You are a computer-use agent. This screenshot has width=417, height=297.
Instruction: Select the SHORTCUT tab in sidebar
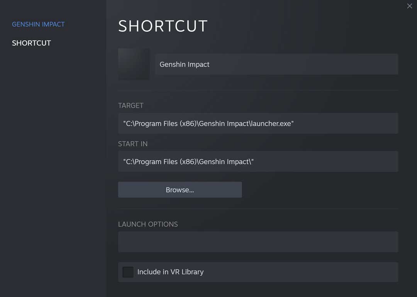tap(31, 43)
